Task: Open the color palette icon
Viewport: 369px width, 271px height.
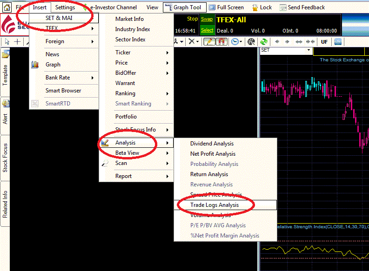Action: coord(251,42)
